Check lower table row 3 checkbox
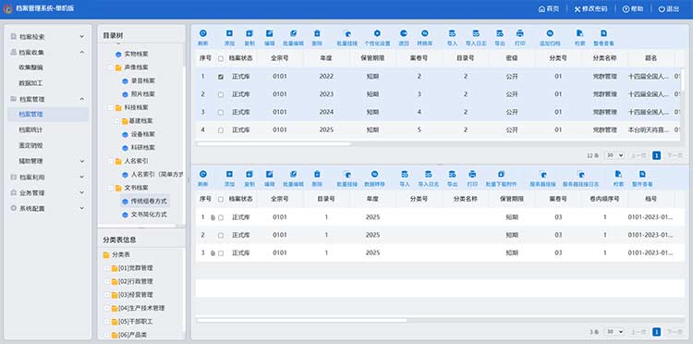 click(x=221, y=253)
